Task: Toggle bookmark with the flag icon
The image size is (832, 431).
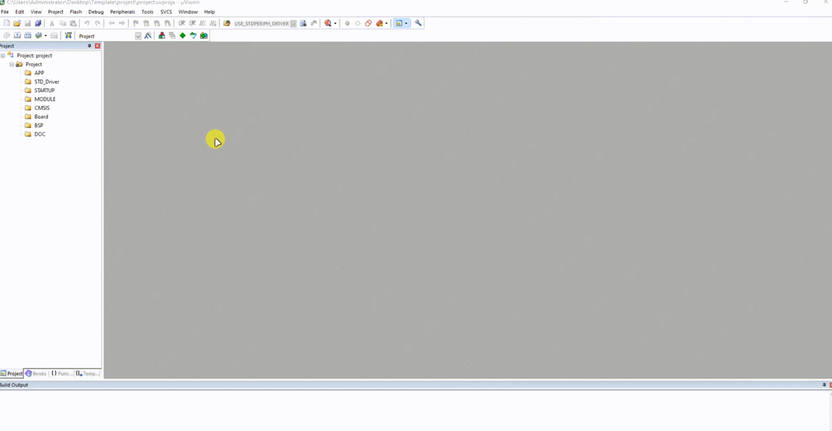Action: [x=135, y=23]
